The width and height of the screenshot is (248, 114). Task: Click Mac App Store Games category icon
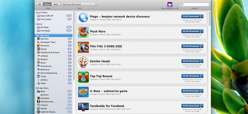pos(38,49)
